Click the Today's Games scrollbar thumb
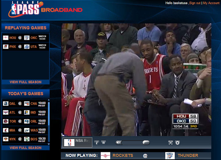 coord(49,114)
